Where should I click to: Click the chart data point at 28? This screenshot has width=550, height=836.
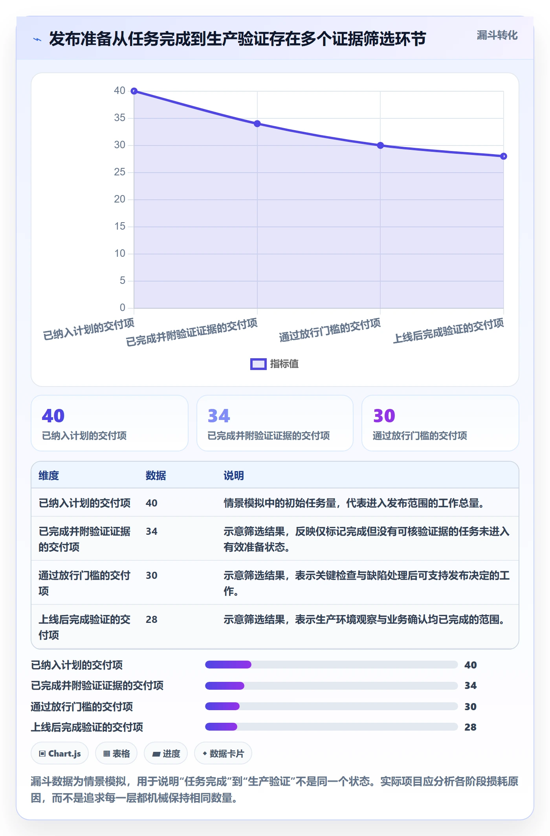point(504,157)
